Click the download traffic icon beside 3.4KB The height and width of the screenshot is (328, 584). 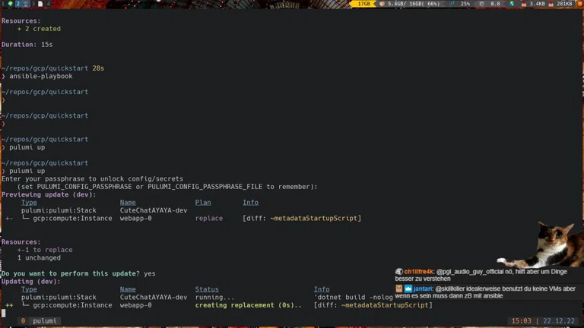524,4
